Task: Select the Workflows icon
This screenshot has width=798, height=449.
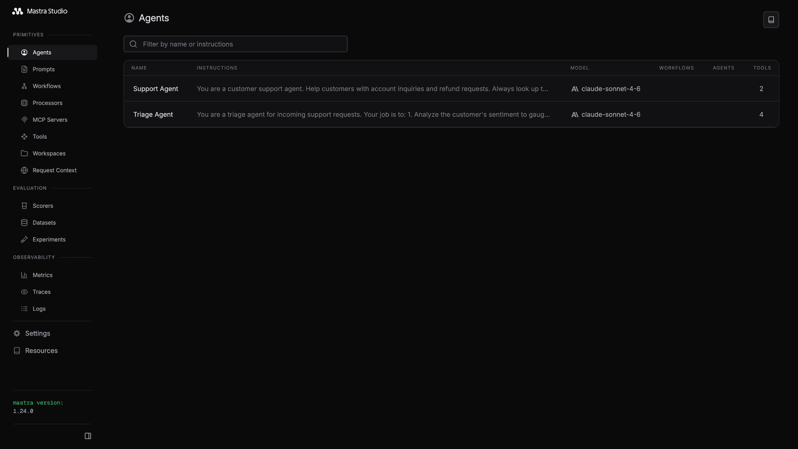Action: pyautogui.click(x=24, y=86)
